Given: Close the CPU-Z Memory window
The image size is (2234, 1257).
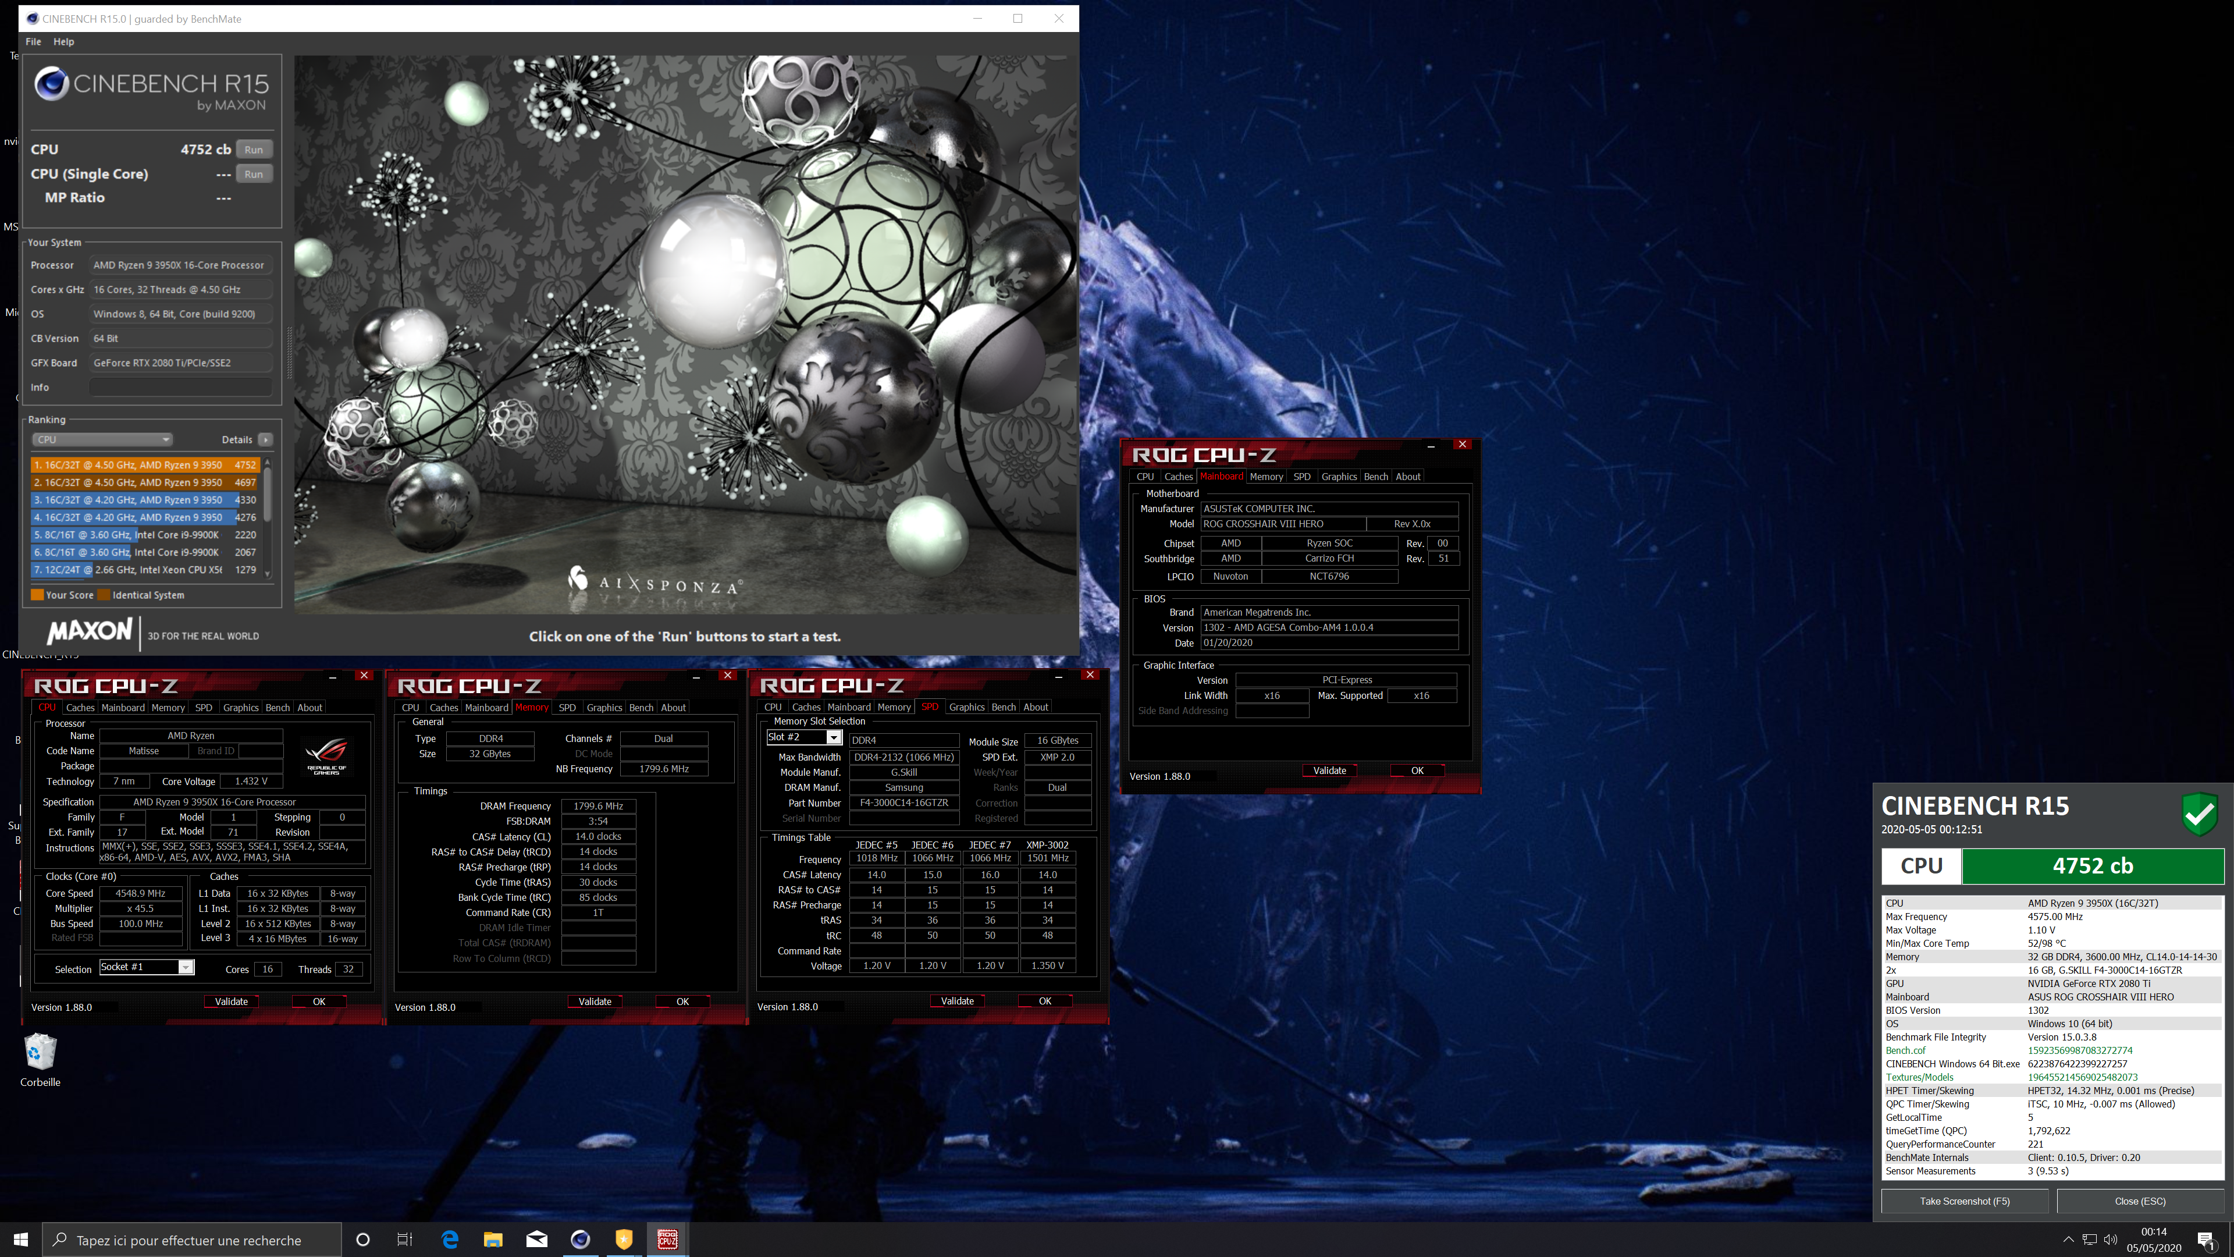Looking at the screenshot, I should click(x=728, y=675).
